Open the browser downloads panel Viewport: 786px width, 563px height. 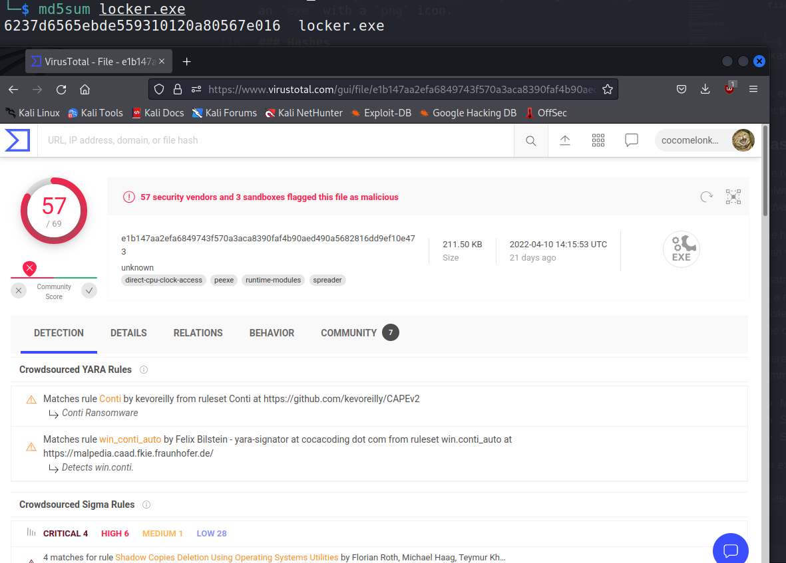tap(705, 89)
